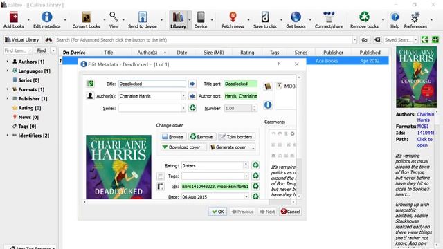Click the Send to device icon
443x249 pixels.
coord(143,17)
